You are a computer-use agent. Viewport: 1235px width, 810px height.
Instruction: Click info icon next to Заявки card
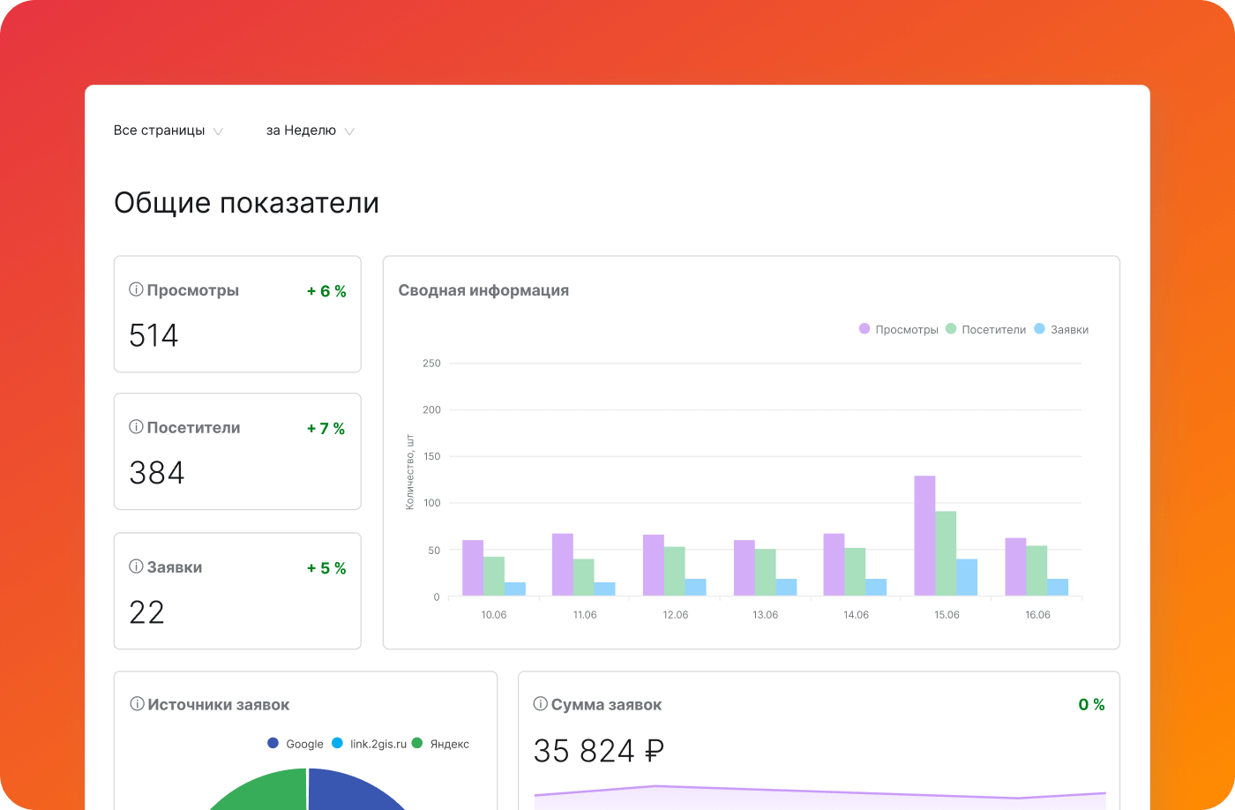(136, 566)
